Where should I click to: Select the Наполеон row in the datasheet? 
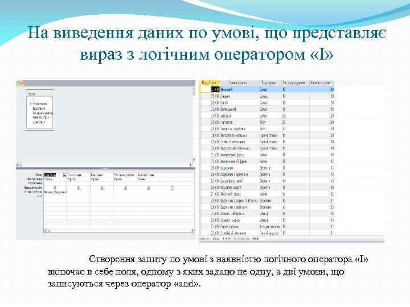click(266, 122)
